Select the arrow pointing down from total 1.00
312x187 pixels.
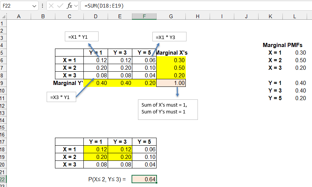177,92
